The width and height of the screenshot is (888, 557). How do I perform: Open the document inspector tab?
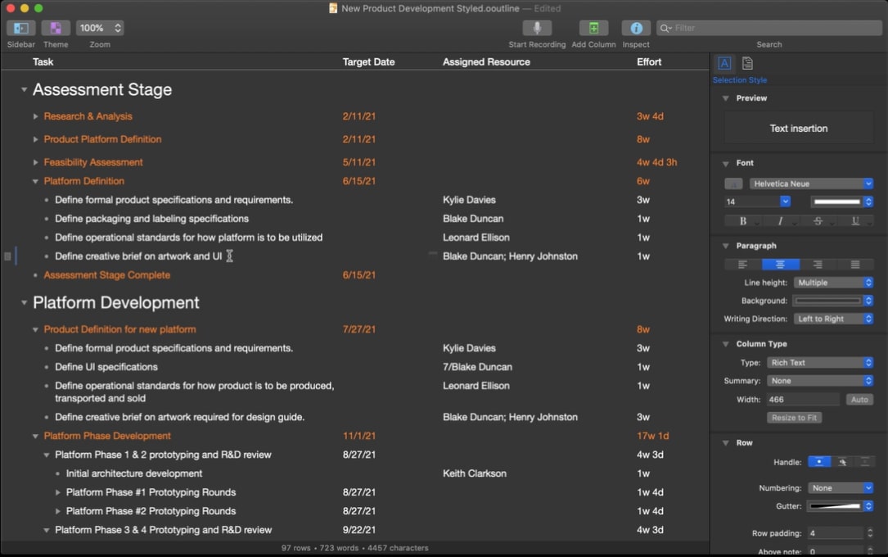point(747,64)
